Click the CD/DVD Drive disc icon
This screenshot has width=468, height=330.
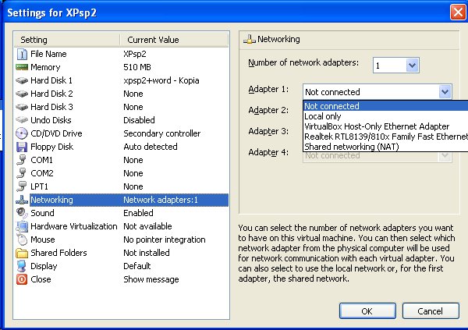coord(22,133)
